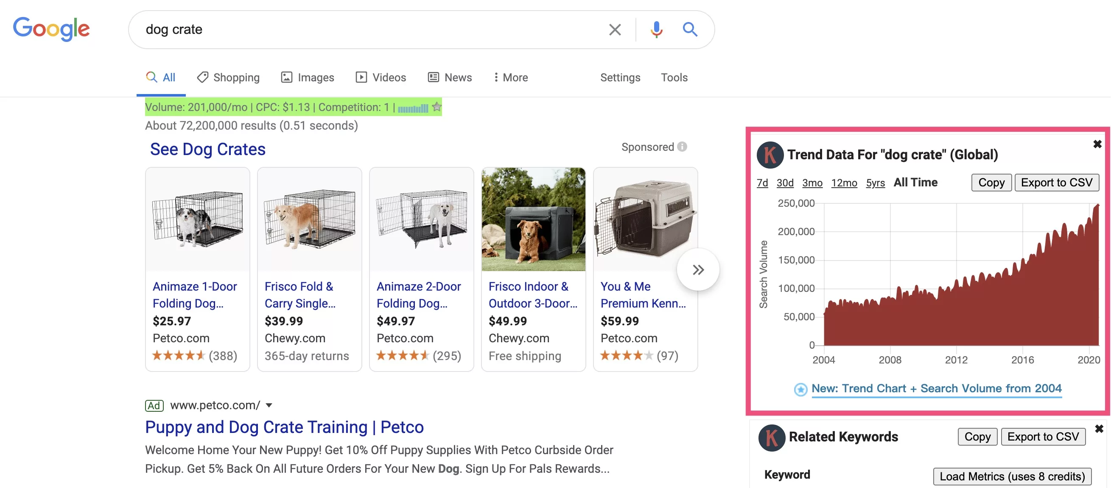Switch to the Images tab
Image resolution: width=1111 pixels, height=488 pixels.
(308, 78)
